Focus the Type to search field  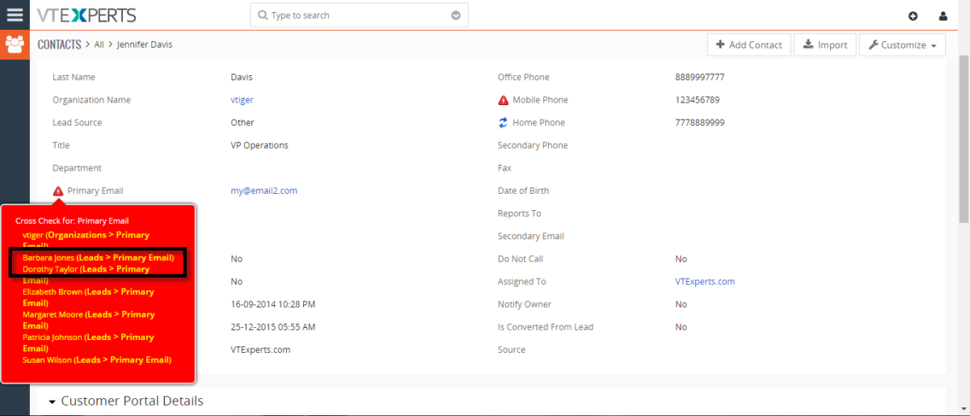(360, 15)
